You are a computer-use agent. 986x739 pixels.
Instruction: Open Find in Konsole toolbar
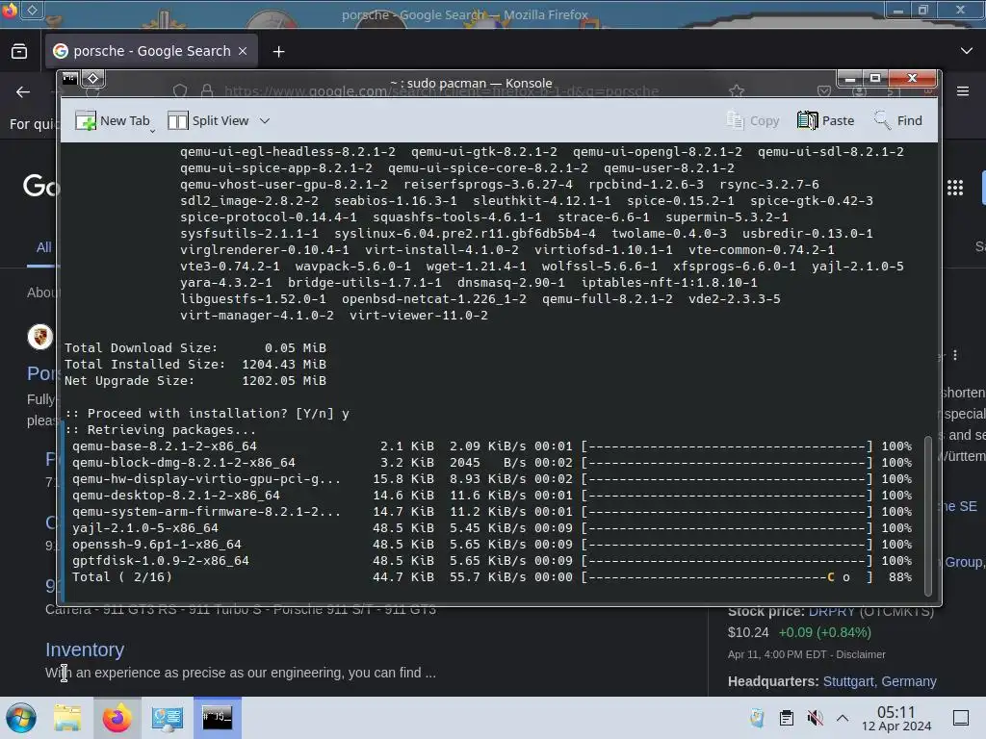(x=898, y=120)
